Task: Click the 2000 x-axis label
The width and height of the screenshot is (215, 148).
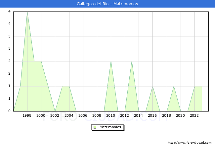Action: coord(41,115)
